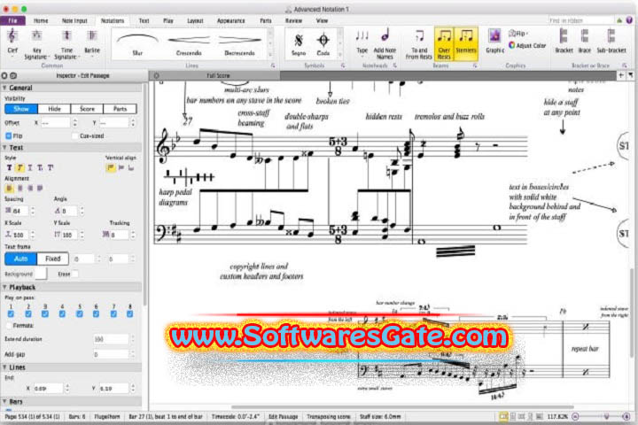Set visibility to Parts only
The width and height of the screenshot is (638, 425).
click(120, 109)
